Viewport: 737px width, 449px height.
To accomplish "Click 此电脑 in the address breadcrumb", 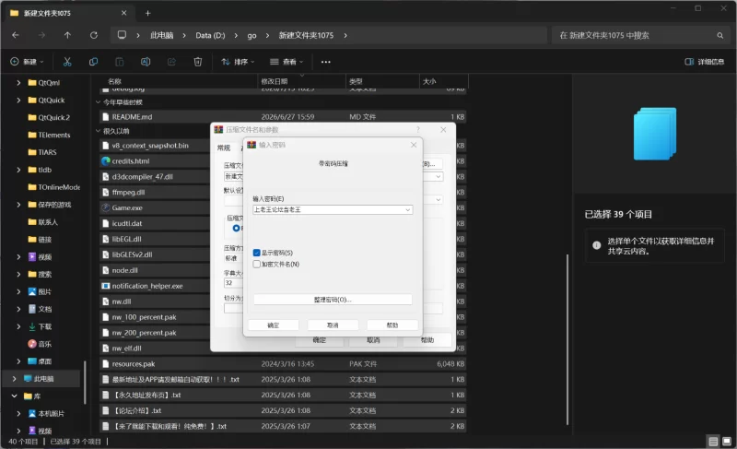I will pyautogui.click(x=162, y=35).
